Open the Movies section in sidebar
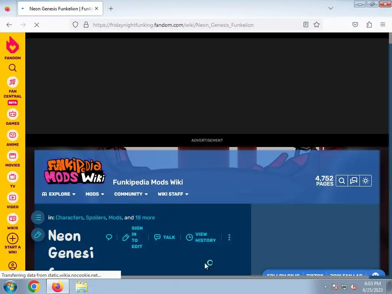 click(13, 159)
